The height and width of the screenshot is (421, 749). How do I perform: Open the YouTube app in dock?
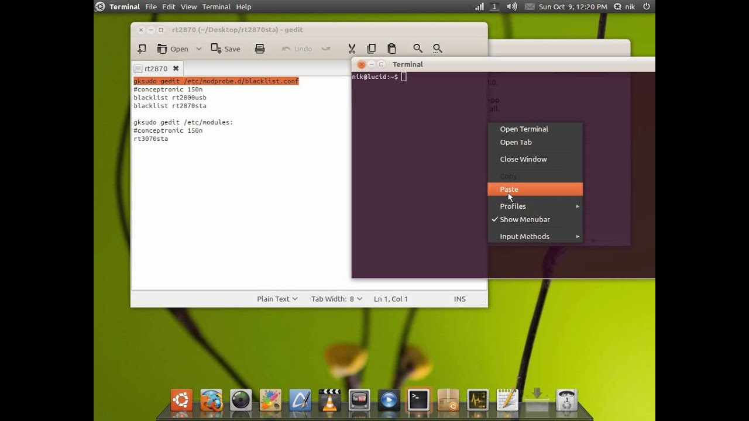tap(359, 401)
